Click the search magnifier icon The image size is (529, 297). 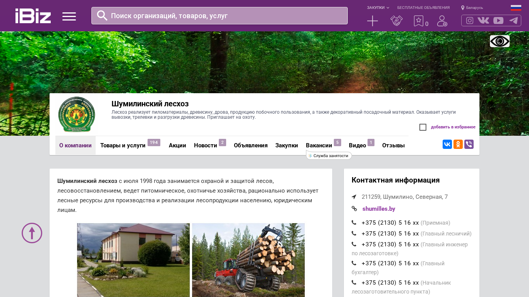tap(102, 15)
